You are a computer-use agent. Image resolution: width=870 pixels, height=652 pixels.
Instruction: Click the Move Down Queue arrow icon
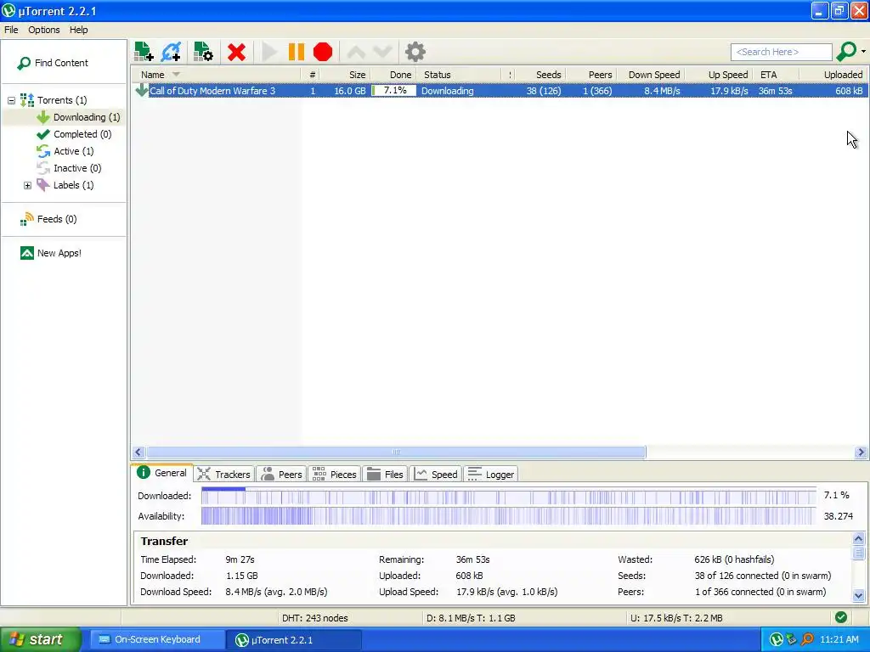pos(383,53)
